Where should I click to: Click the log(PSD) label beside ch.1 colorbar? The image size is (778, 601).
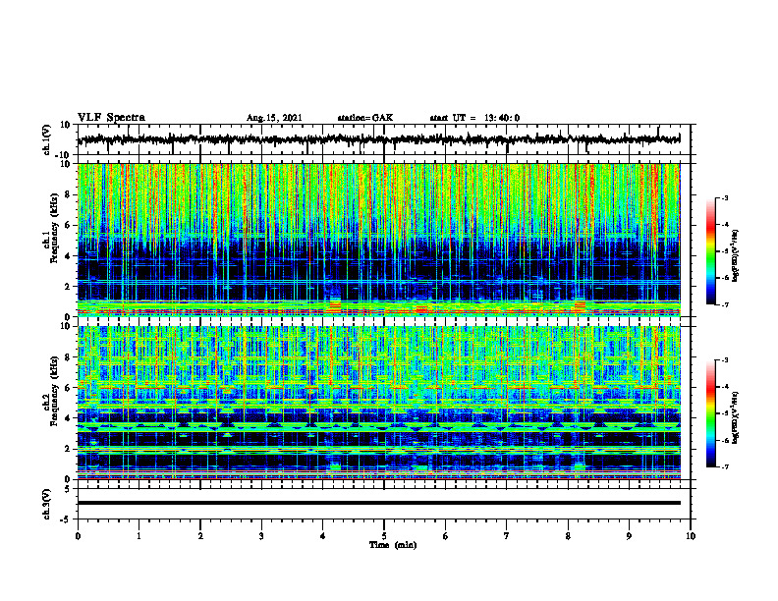[x=736, y=256]
